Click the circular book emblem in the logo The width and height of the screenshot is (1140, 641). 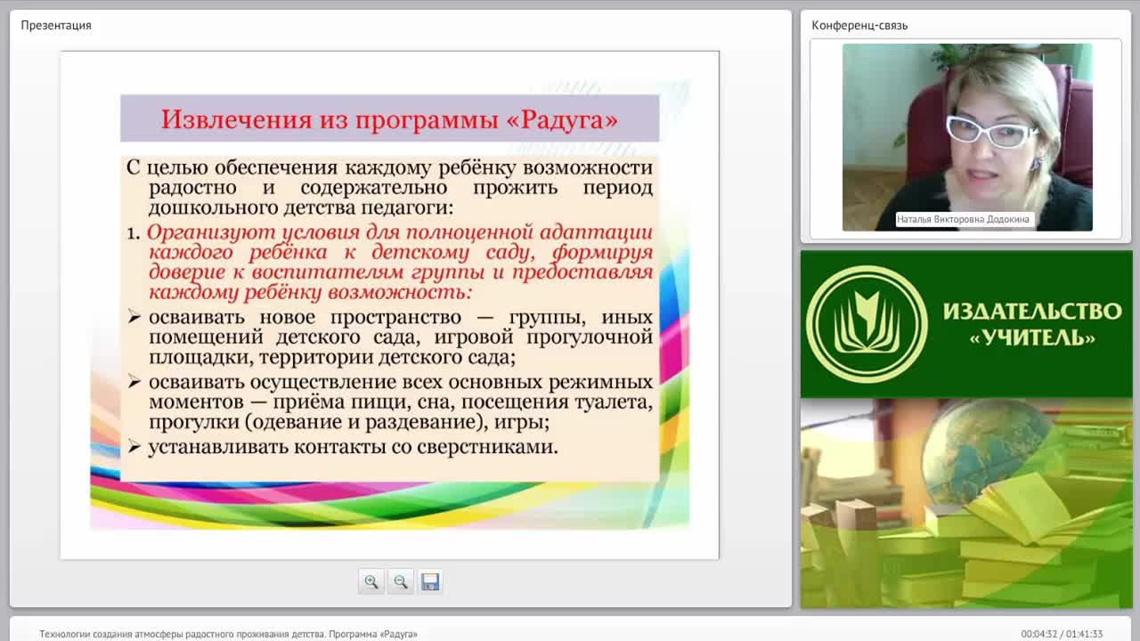click(867, 324)
